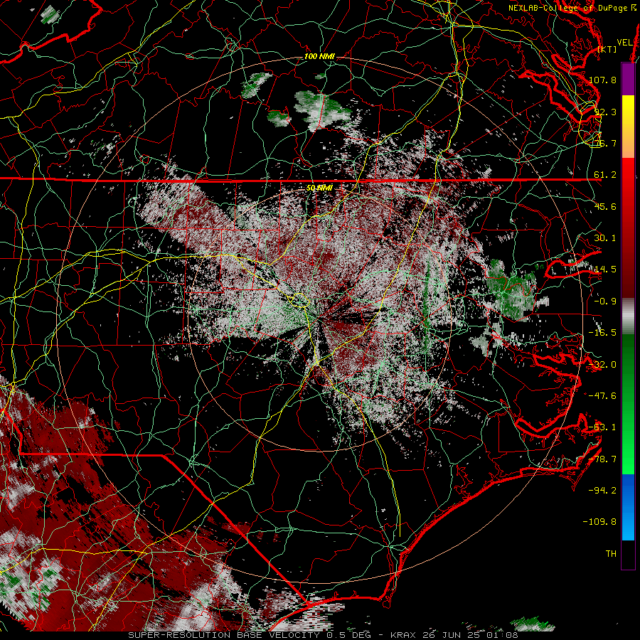Pick the purple segment of the velocity color bar

click(628, 79)
